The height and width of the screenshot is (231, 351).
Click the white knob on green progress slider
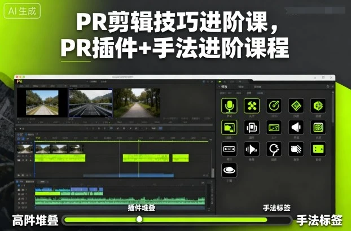[x=139, y=219]
